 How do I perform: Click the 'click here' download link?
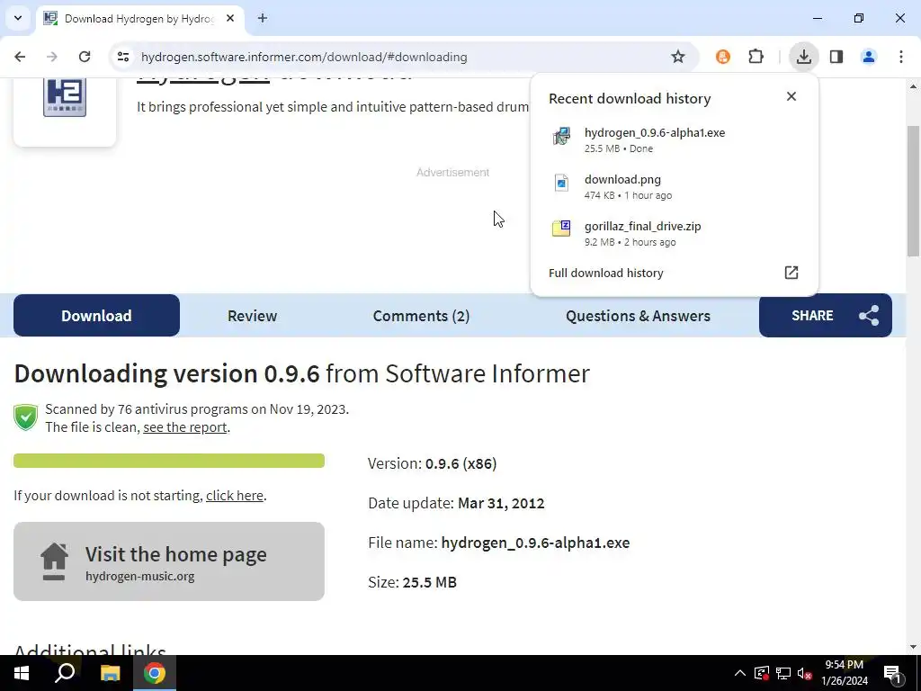235,496
